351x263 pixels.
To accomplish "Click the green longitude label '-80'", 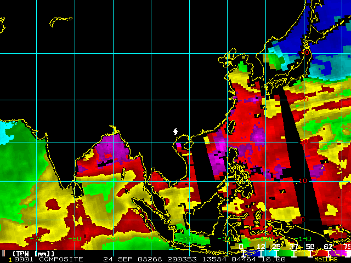I will click(x=75, y=239).
